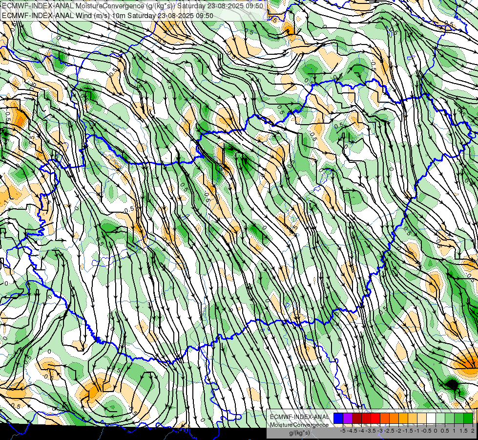478x440 pixels.
Task: Select the light orange swatch between -1.5 and -1
Action: [413, 418]
